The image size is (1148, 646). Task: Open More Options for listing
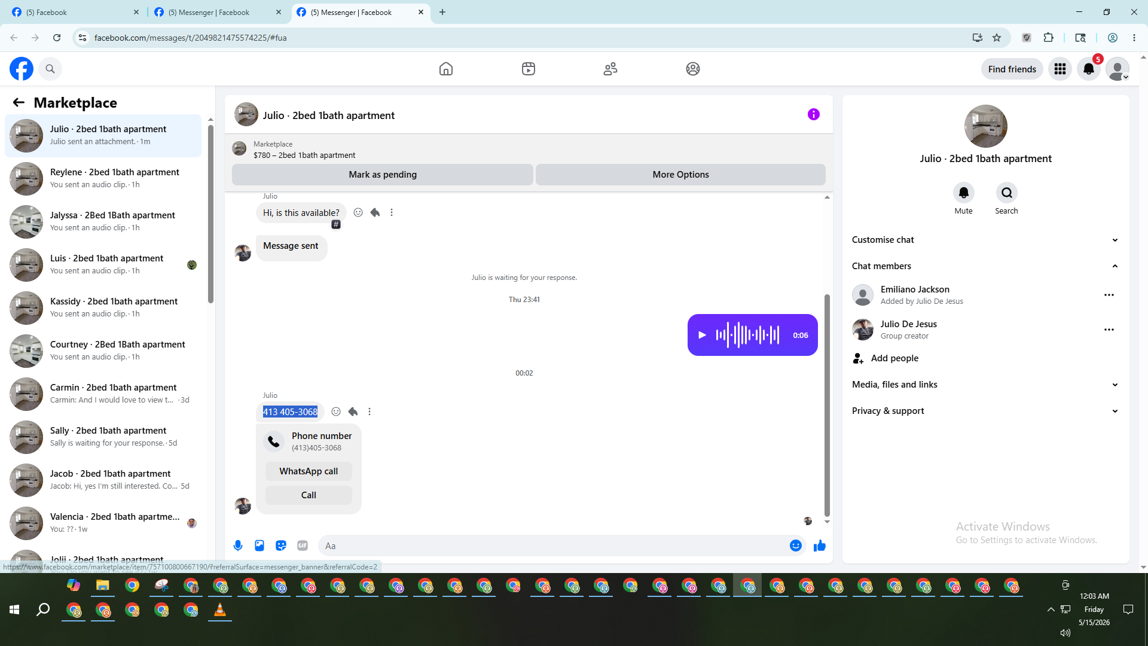coord(680,175)
